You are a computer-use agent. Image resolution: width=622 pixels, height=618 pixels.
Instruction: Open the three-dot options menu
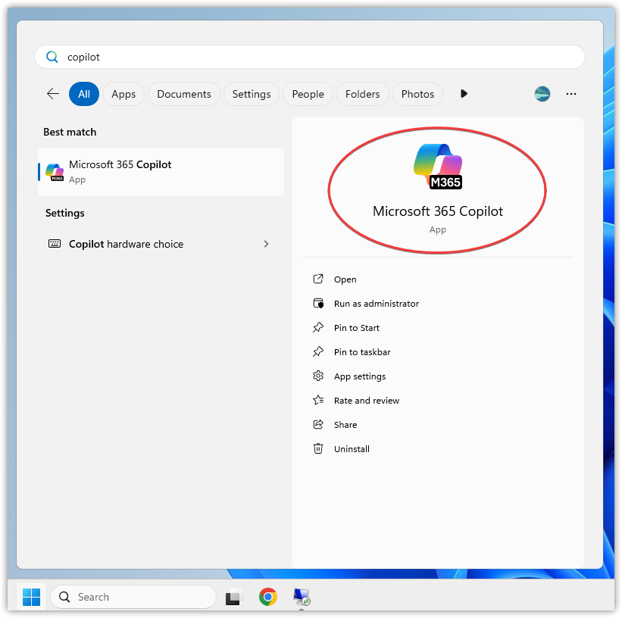[x=570, y=94]
